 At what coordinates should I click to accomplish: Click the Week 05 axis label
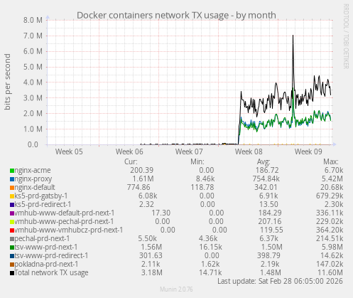coord(69,151)
